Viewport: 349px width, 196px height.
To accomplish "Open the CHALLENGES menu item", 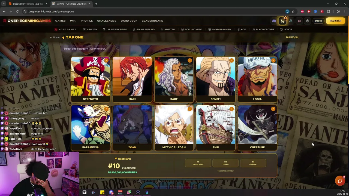I will [107, 21].
